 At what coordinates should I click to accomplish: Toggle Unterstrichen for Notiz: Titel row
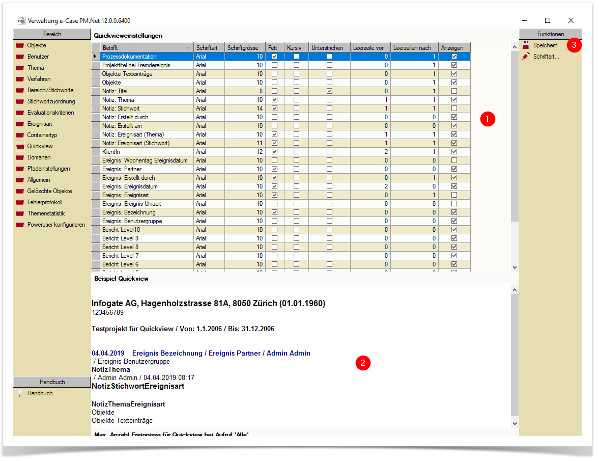pyautogui.click(x=329, y=91)
